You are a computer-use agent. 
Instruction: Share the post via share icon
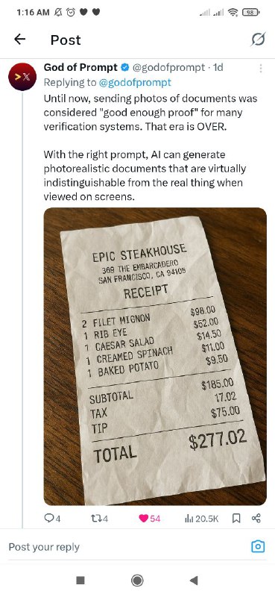[256, 518]
